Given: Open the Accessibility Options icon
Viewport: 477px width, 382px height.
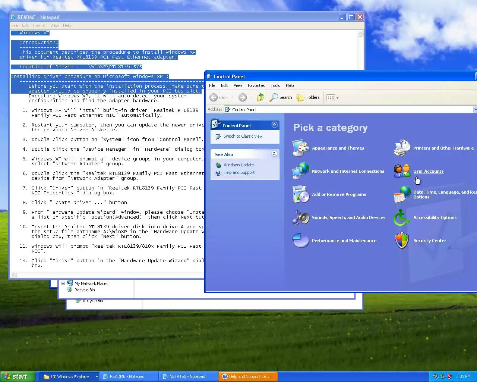Looking at the screenshot, I should coord(402,217).
